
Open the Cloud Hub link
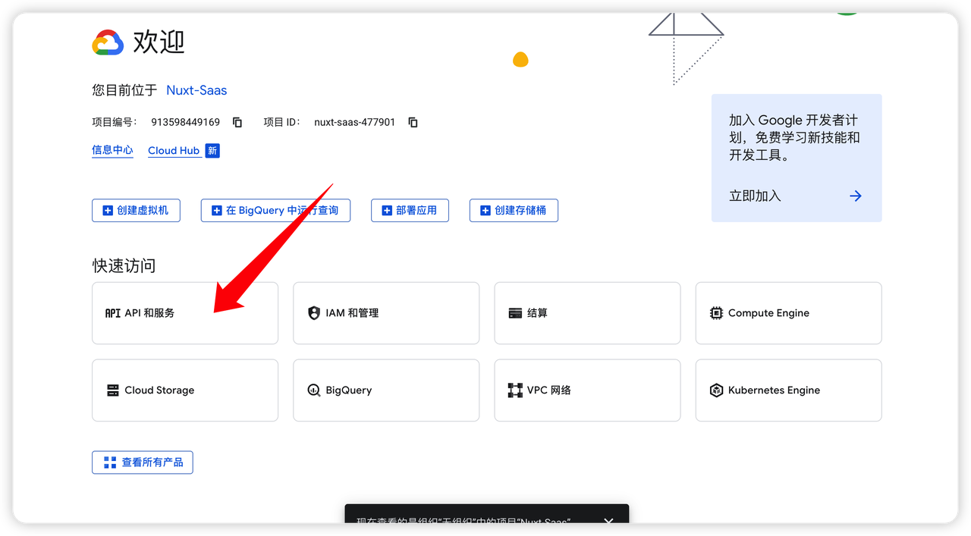(174, 150)
